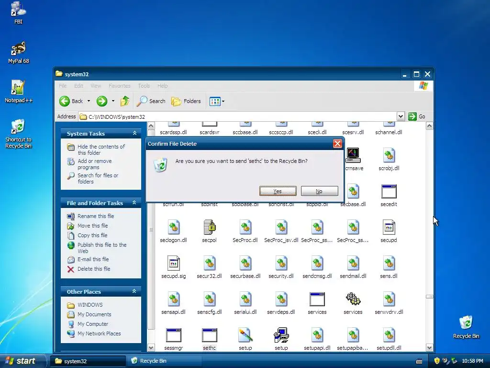The height and width of the screenshot is (368, 490).
Task: Click the Go button
Action: click(417, 116)
